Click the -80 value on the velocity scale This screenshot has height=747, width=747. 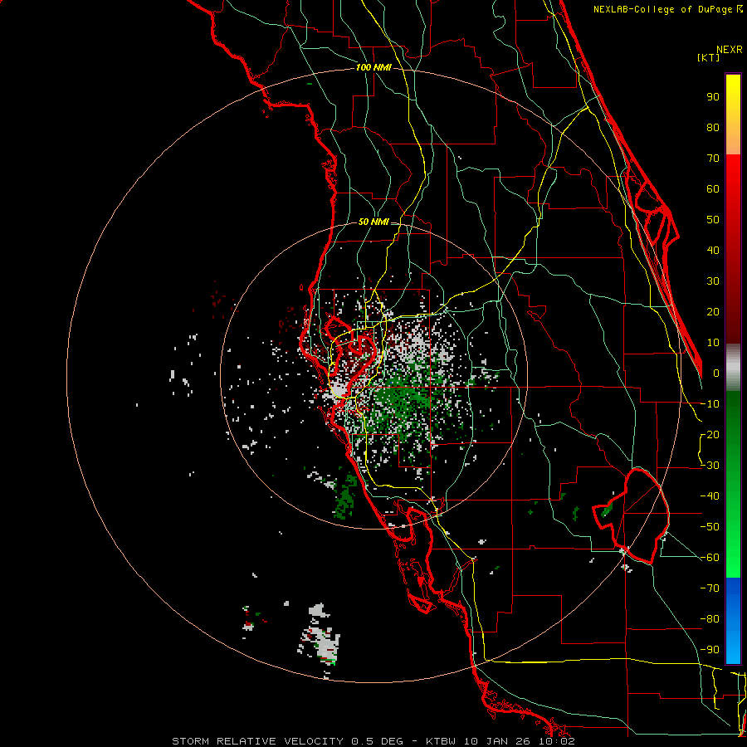click(x=710, y=619)
